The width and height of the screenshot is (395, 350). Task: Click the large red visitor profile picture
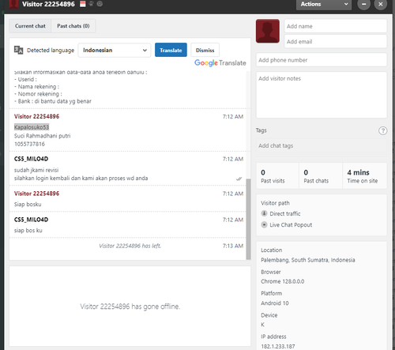(268, 31)
